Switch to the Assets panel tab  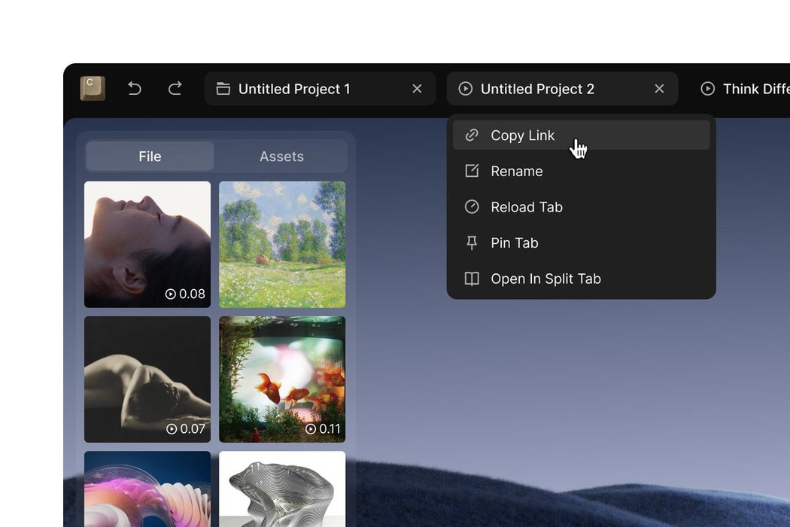(281, 157)
